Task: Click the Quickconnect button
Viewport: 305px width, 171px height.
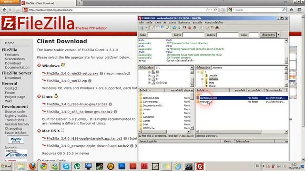Action: point(268,35)
